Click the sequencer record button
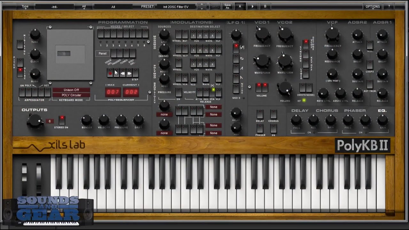The height and width of the screenshot is (230, 409). (110, 73)
